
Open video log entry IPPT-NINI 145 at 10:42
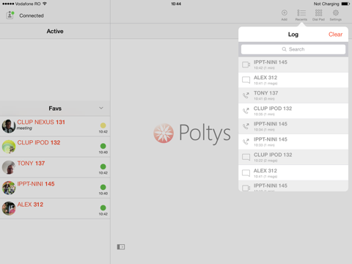tap(293, 65)
